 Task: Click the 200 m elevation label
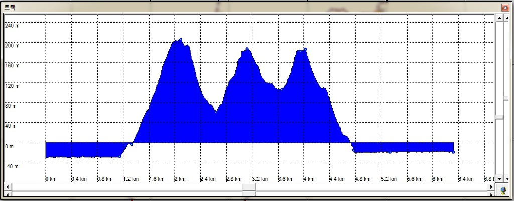tap(12, 46)
